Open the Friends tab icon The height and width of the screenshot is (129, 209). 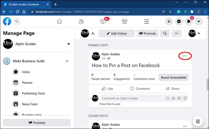(81, 21)
